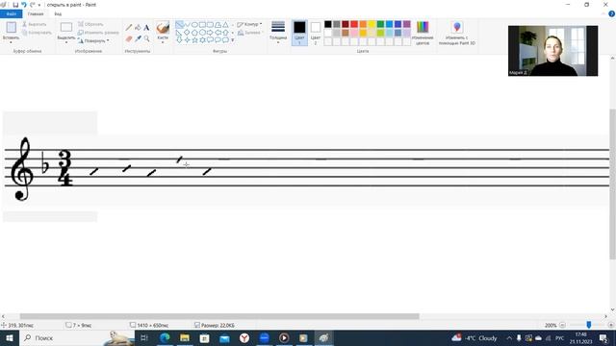Expand the Select (Выделить) dropdown arrow
The image size is (616, 346).
(x=66, y=42)
